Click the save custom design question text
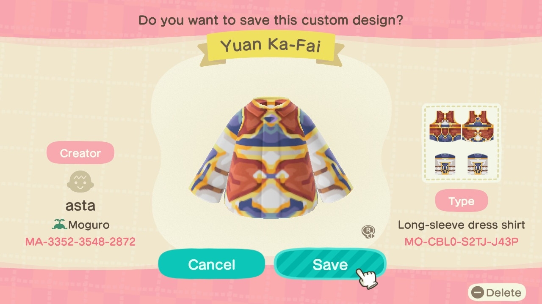 [271, 20]
